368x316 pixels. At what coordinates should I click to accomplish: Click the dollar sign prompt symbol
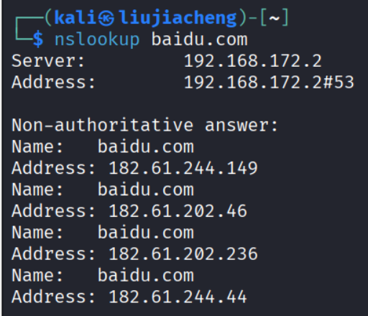[38, 39]
